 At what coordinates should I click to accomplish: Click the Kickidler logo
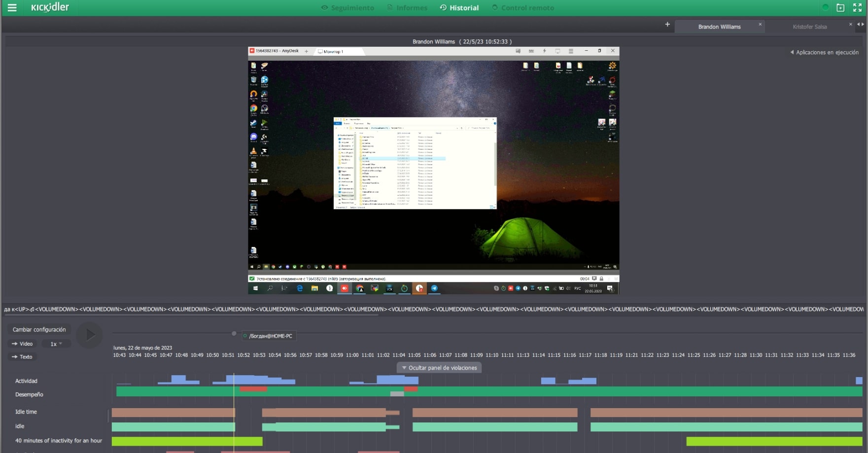coord(50,7)
